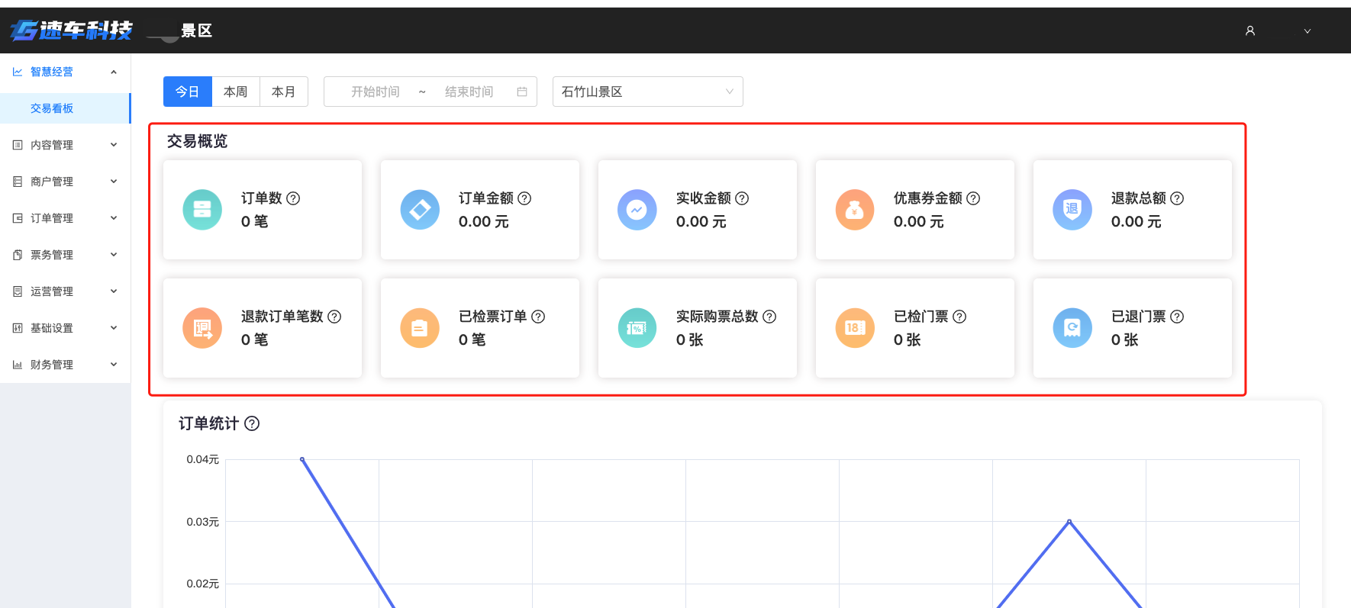This screenshot has width=1351, height=608.
Task: Click the 已检门票 calendar icon
Action: [855, 328]
